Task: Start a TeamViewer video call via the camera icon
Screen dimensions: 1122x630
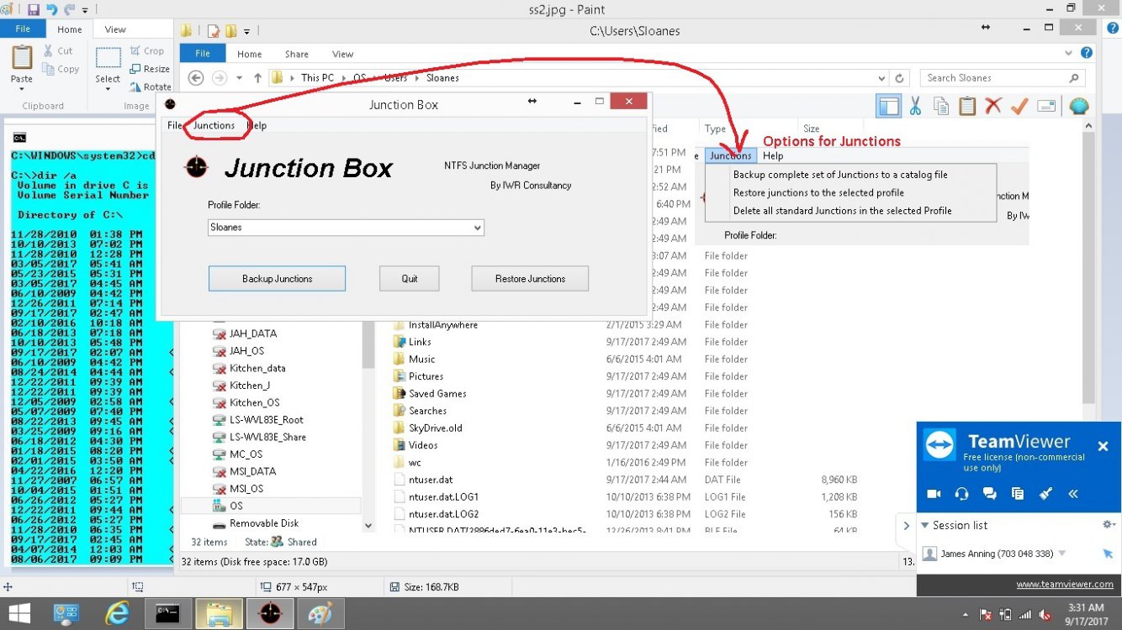Action: [x=933, y=494]
